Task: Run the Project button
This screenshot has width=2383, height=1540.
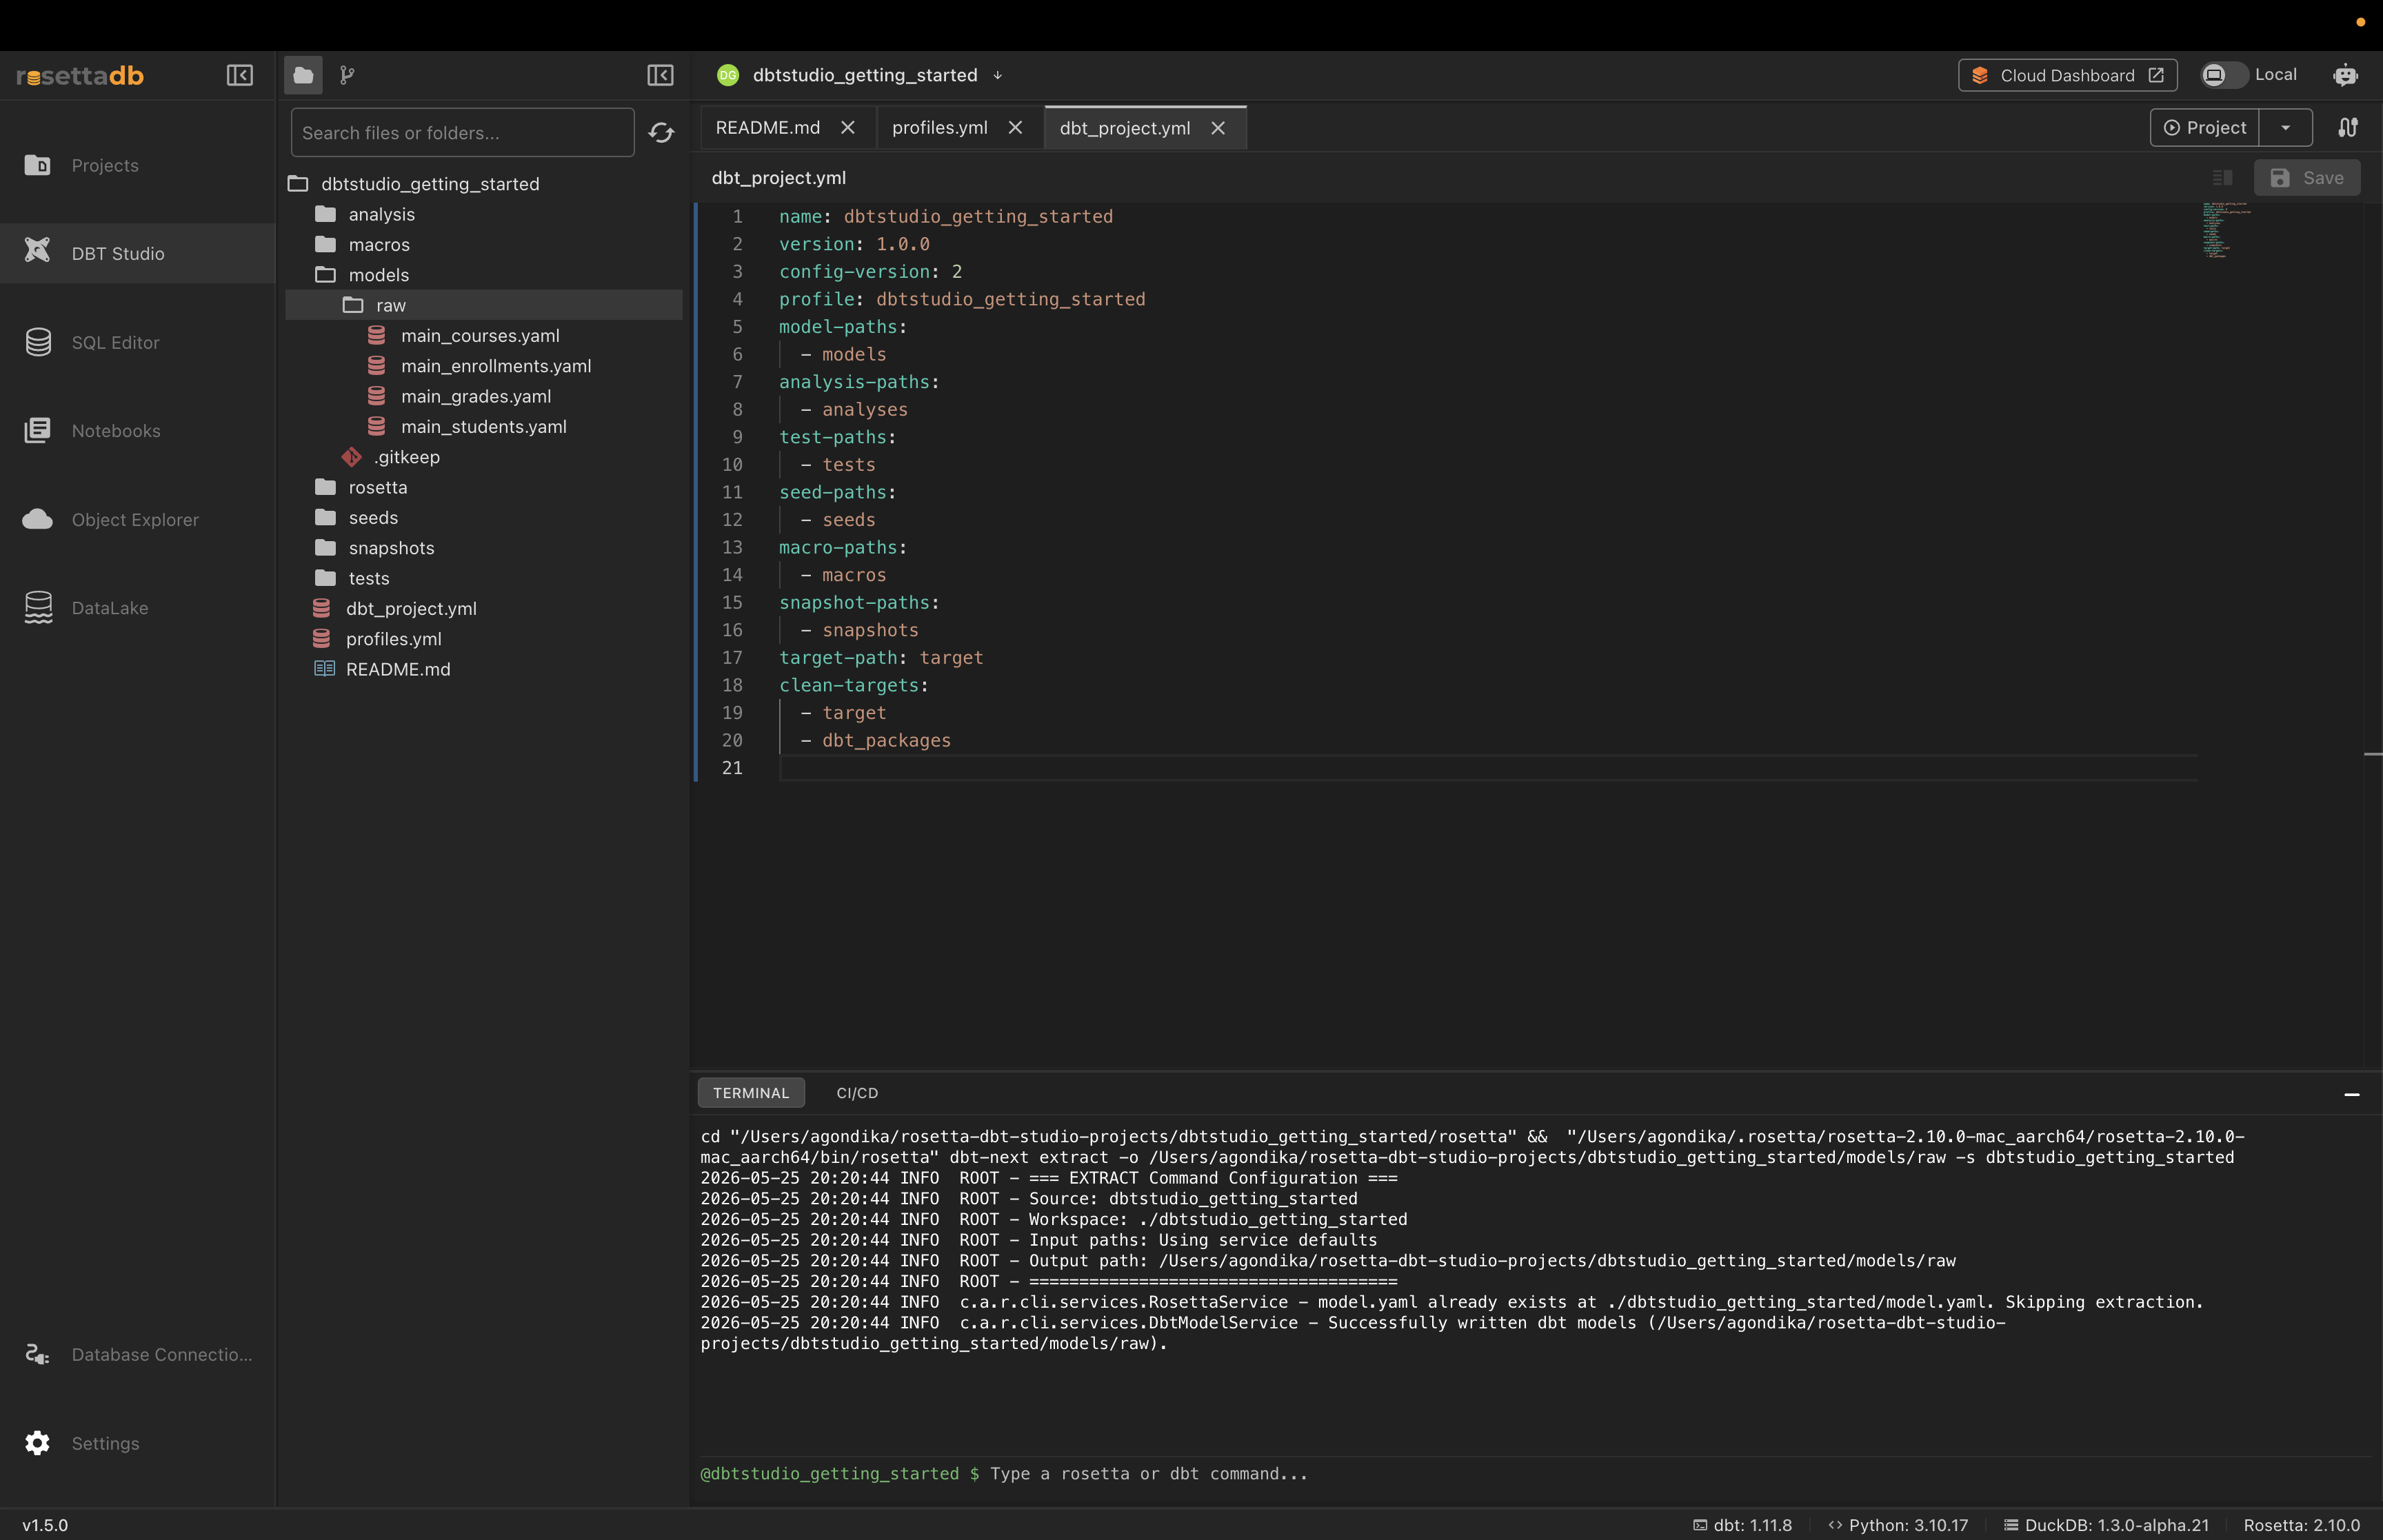Action: (x=2204, y=128)
